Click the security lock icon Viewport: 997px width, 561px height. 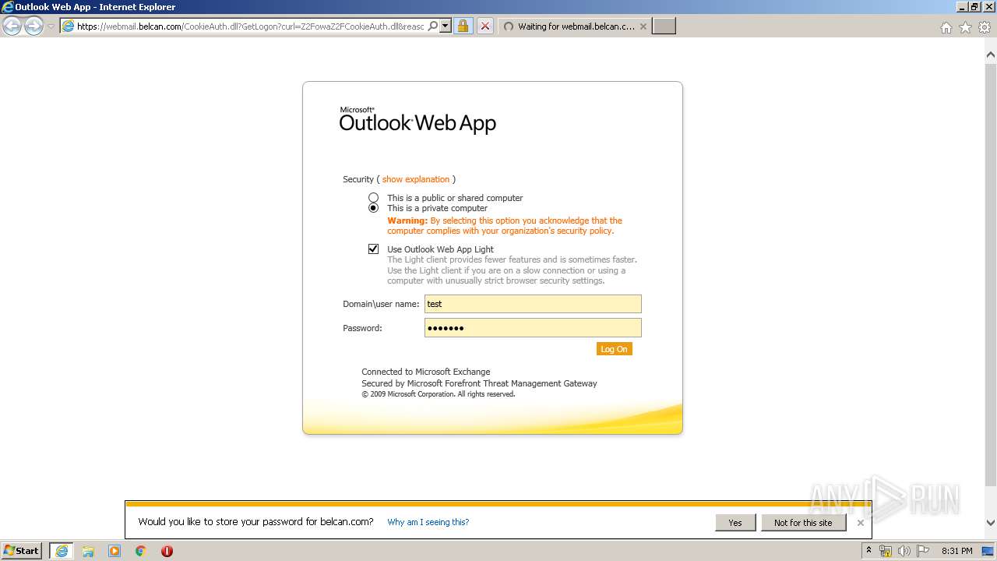[463, 26]
